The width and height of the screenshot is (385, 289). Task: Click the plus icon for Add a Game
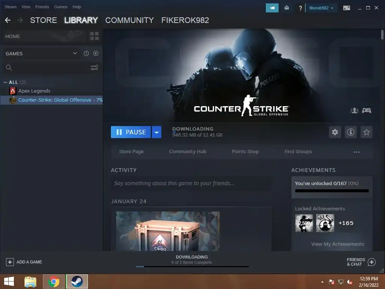(10, 262)
